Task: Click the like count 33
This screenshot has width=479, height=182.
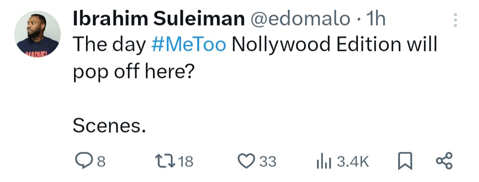Action: (267, 162)
